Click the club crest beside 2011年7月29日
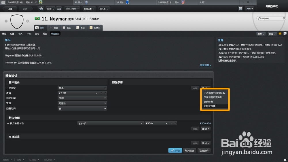288x162 pixels. click(41, 2)
